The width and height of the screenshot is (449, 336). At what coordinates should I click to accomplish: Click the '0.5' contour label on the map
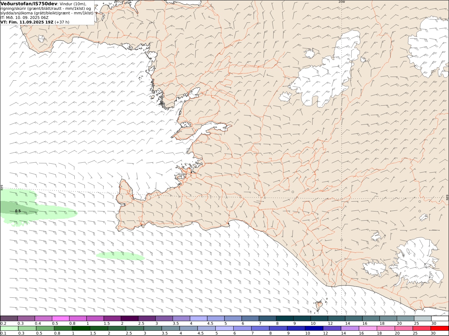[x=18, y=211]
